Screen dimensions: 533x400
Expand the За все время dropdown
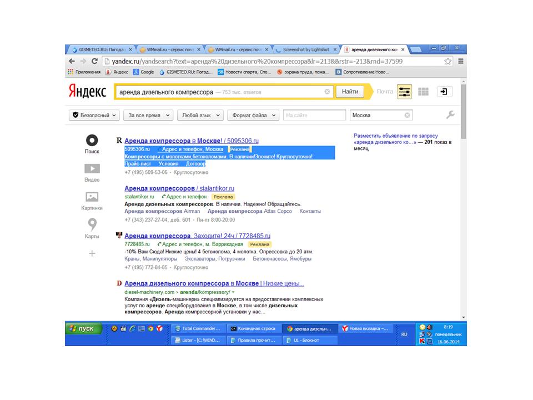point(148,116)
